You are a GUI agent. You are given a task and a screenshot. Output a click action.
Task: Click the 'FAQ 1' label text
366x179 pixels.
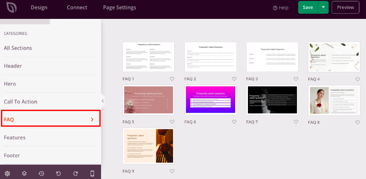coord(128,79)
